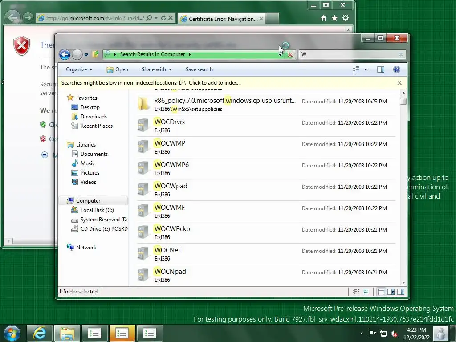Show hidden system tray icons
This screenshot has height=342, width=456.
(362, 334)
